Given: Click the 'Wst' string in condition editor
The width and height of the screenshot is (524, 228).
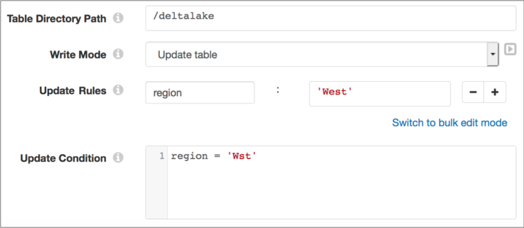Looking at the screenshot, I should pos(242,156).
